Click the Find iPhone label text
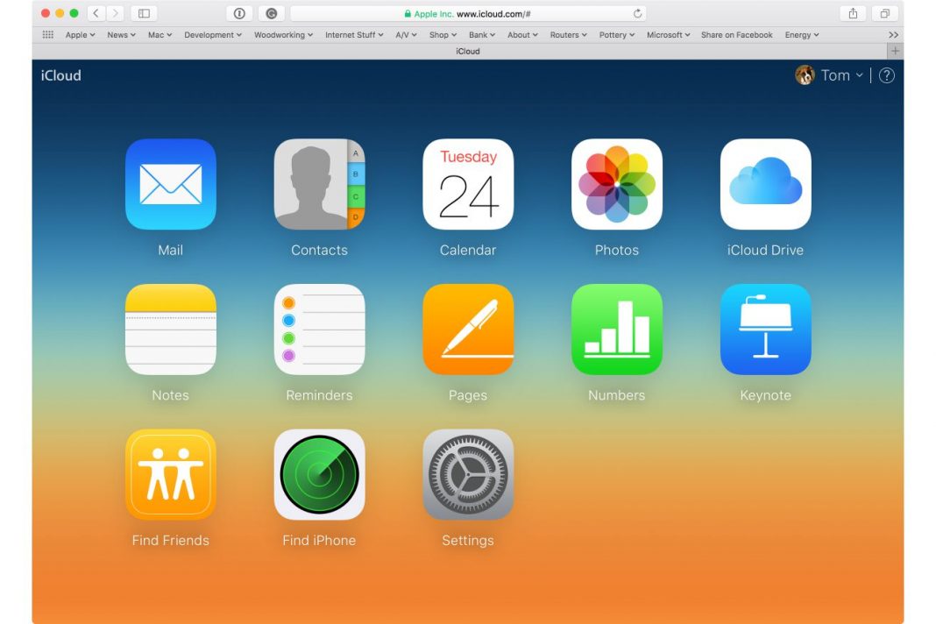The width and height of the screenshot is (936, 624). click(x=319, y=541)
